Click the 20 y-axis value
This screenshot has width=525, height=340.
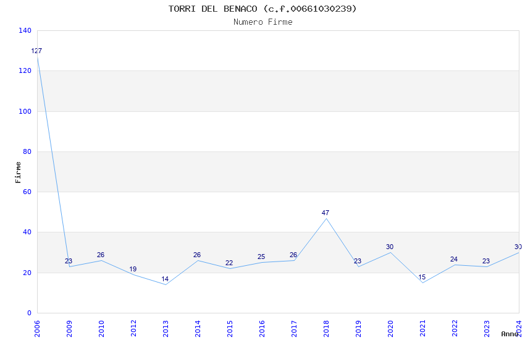coord(27,273)
